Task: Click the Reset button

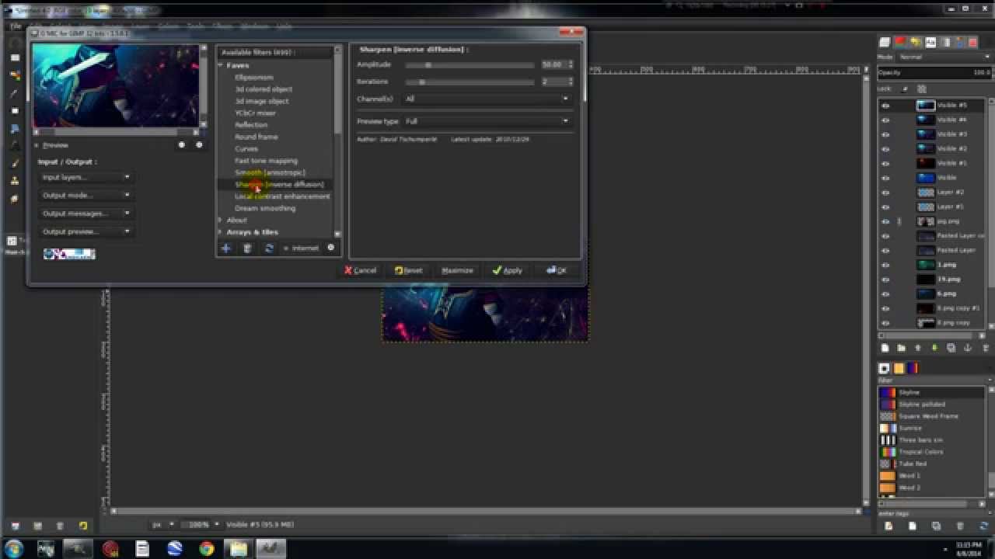Action: click(408, 270)
